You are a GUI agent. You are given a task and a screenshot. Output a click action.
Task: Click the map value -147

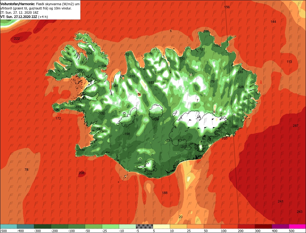pyautogui.click(x=99, y=129)
